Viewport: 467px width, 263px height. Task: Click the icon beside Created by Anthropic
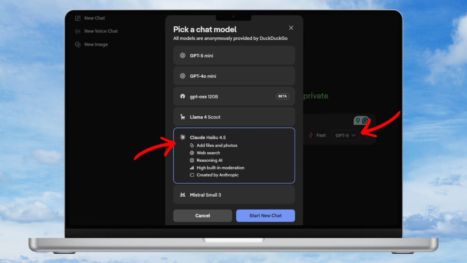(192, 175)
